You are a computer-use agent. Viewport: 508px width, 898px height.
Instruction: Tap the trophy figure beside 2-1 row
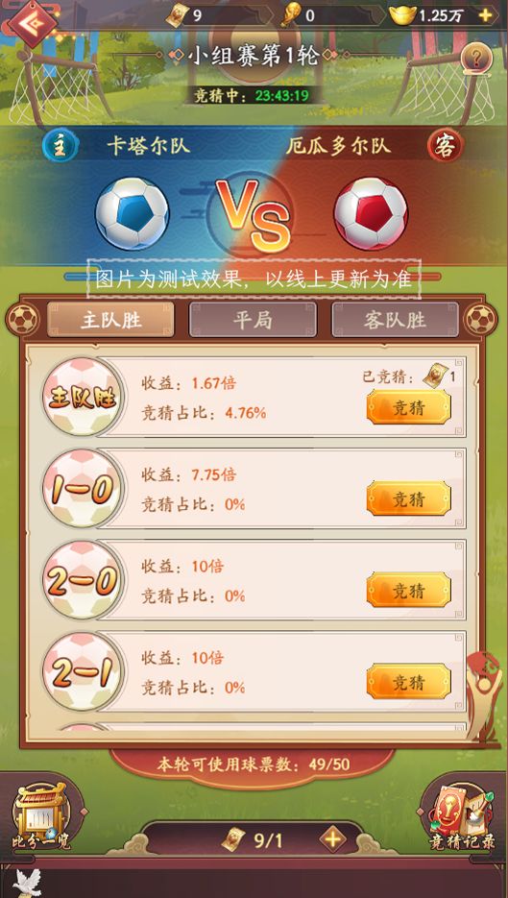click(x=483, y=698)
